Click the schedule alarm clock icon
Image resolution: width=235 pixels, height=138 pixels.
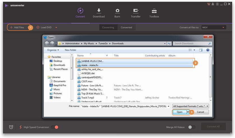click(x=11, y=127)
